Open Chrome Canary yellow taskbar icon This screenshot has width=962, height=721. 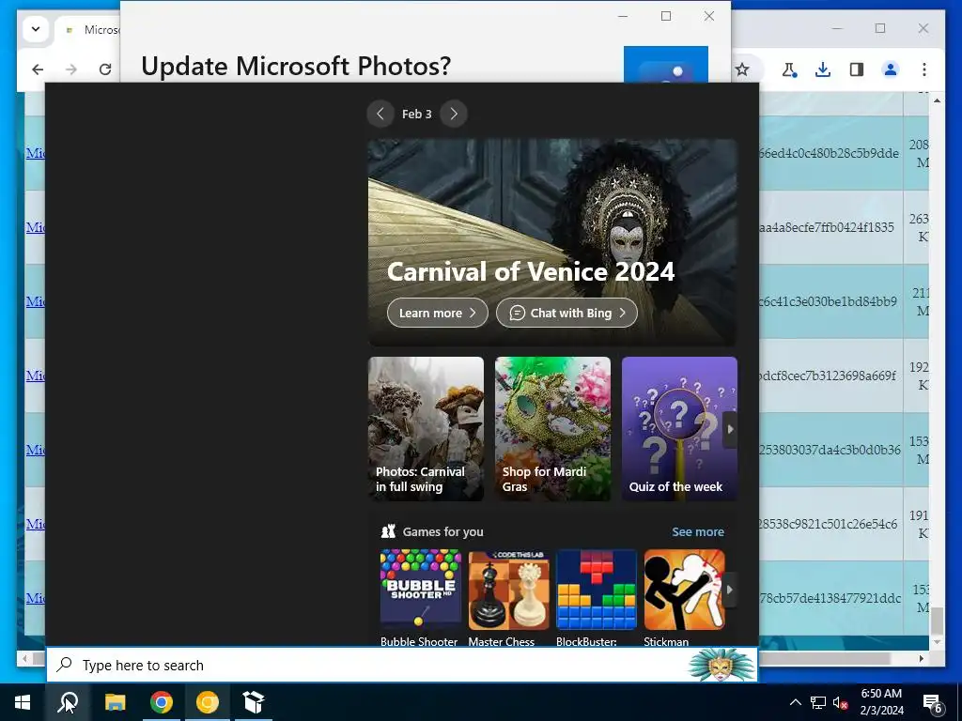(208, 702)
